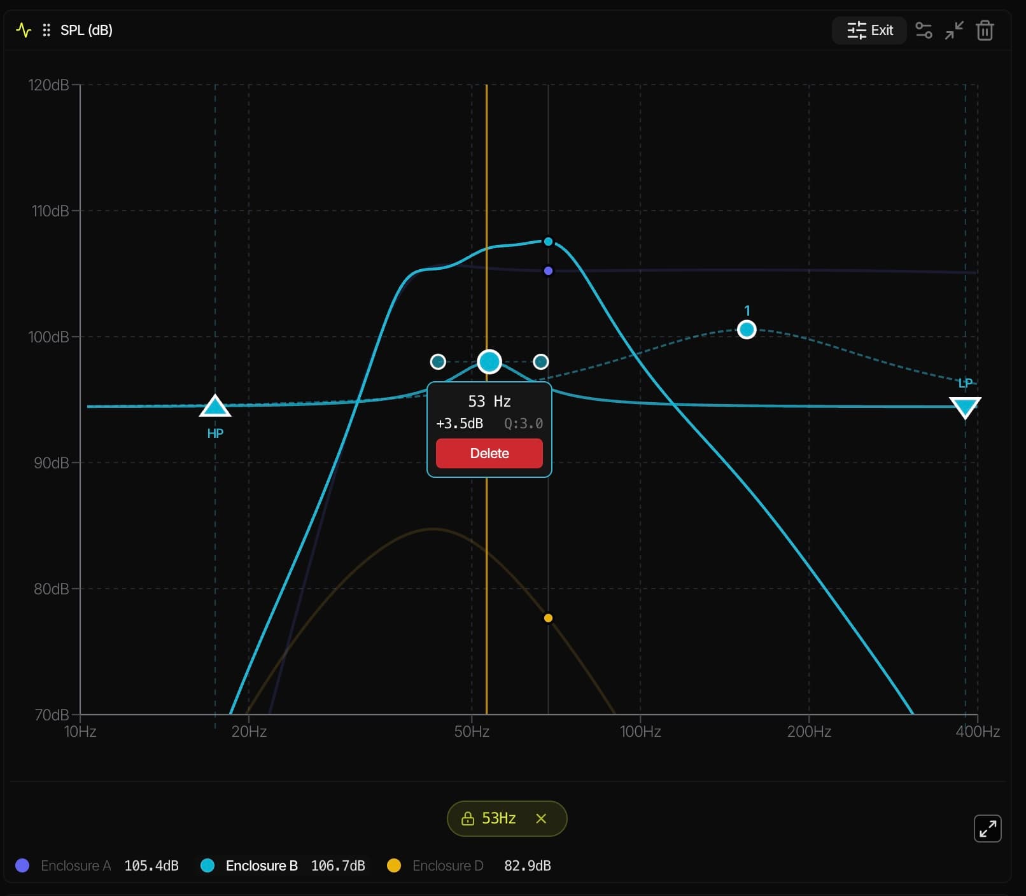Image resolution: width=1026 pixels, height=896 pixels.
Task: Select the LP low-pass filter marker
Action: tap(965, 407)
